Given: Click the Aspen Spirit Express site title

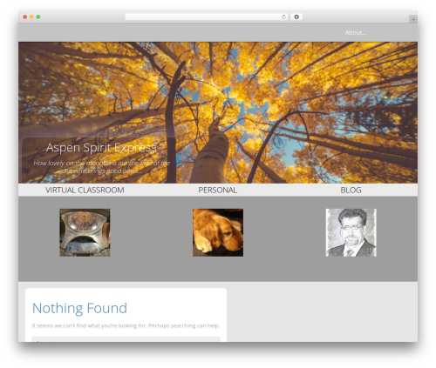Looking at the screenshot, I should pos(101,148).
